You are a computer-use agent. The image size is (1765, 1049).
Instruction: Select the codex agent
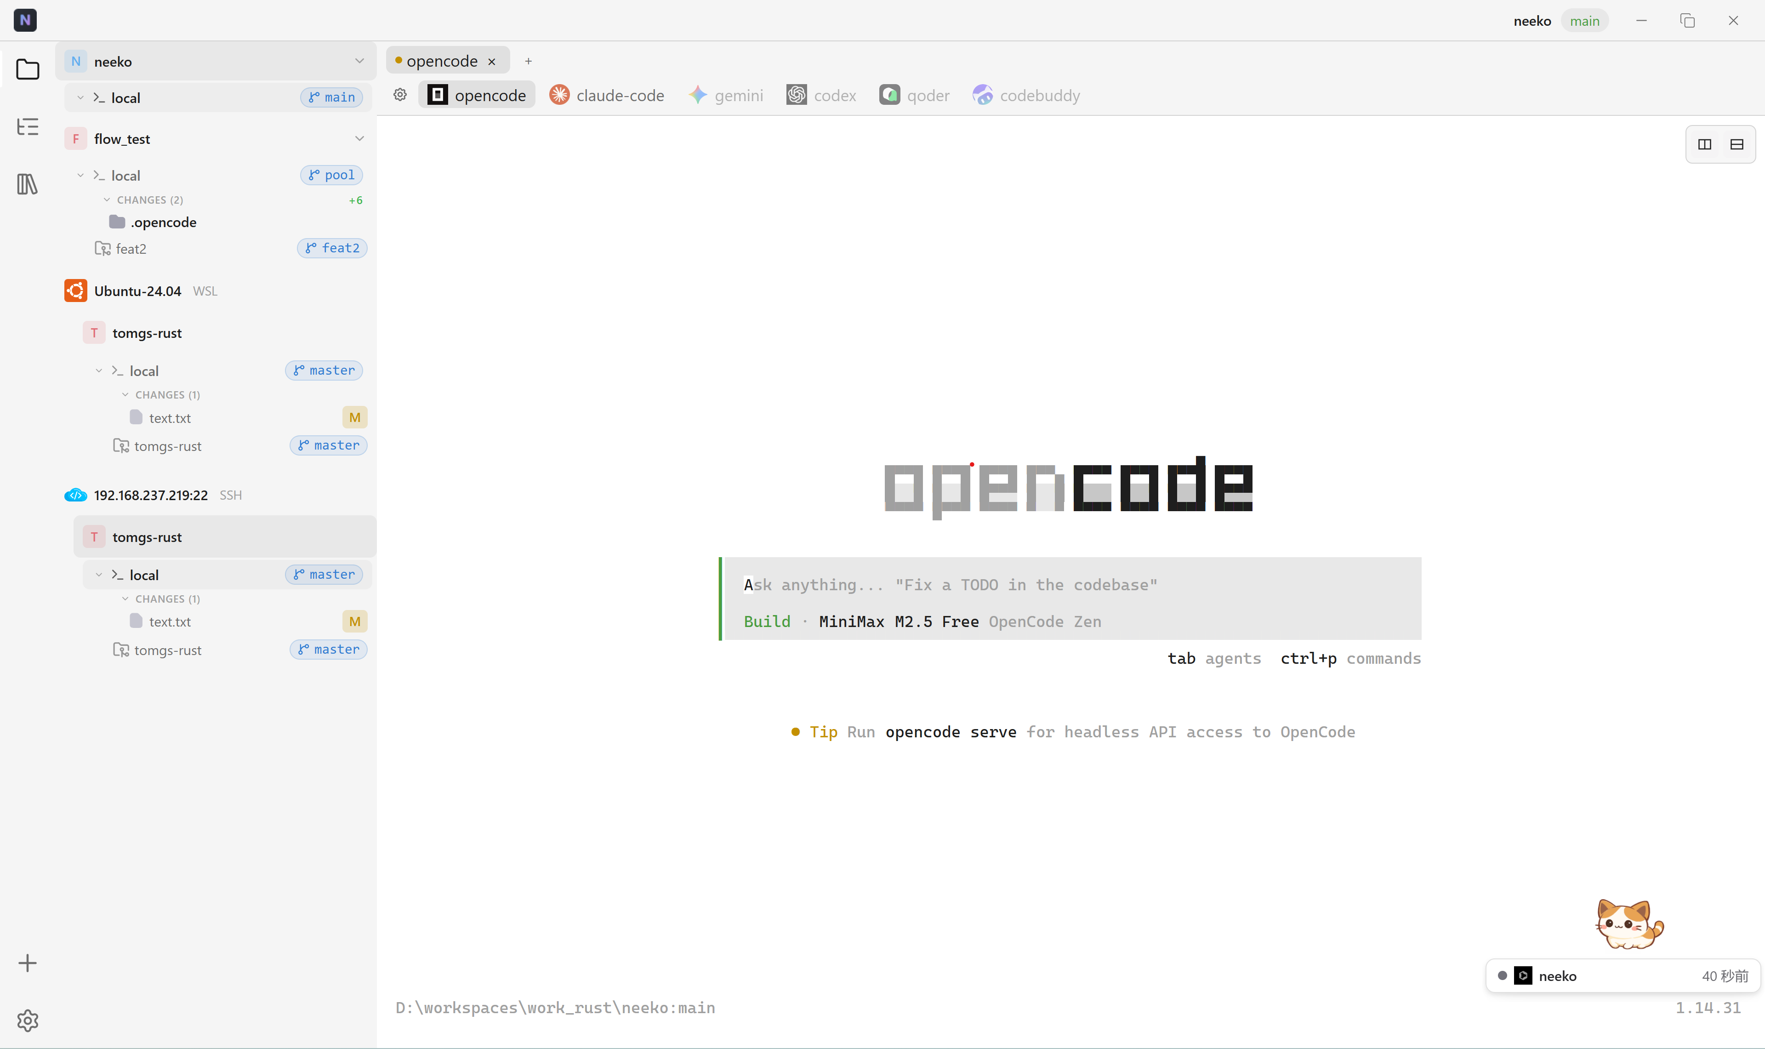click(822, 95)
